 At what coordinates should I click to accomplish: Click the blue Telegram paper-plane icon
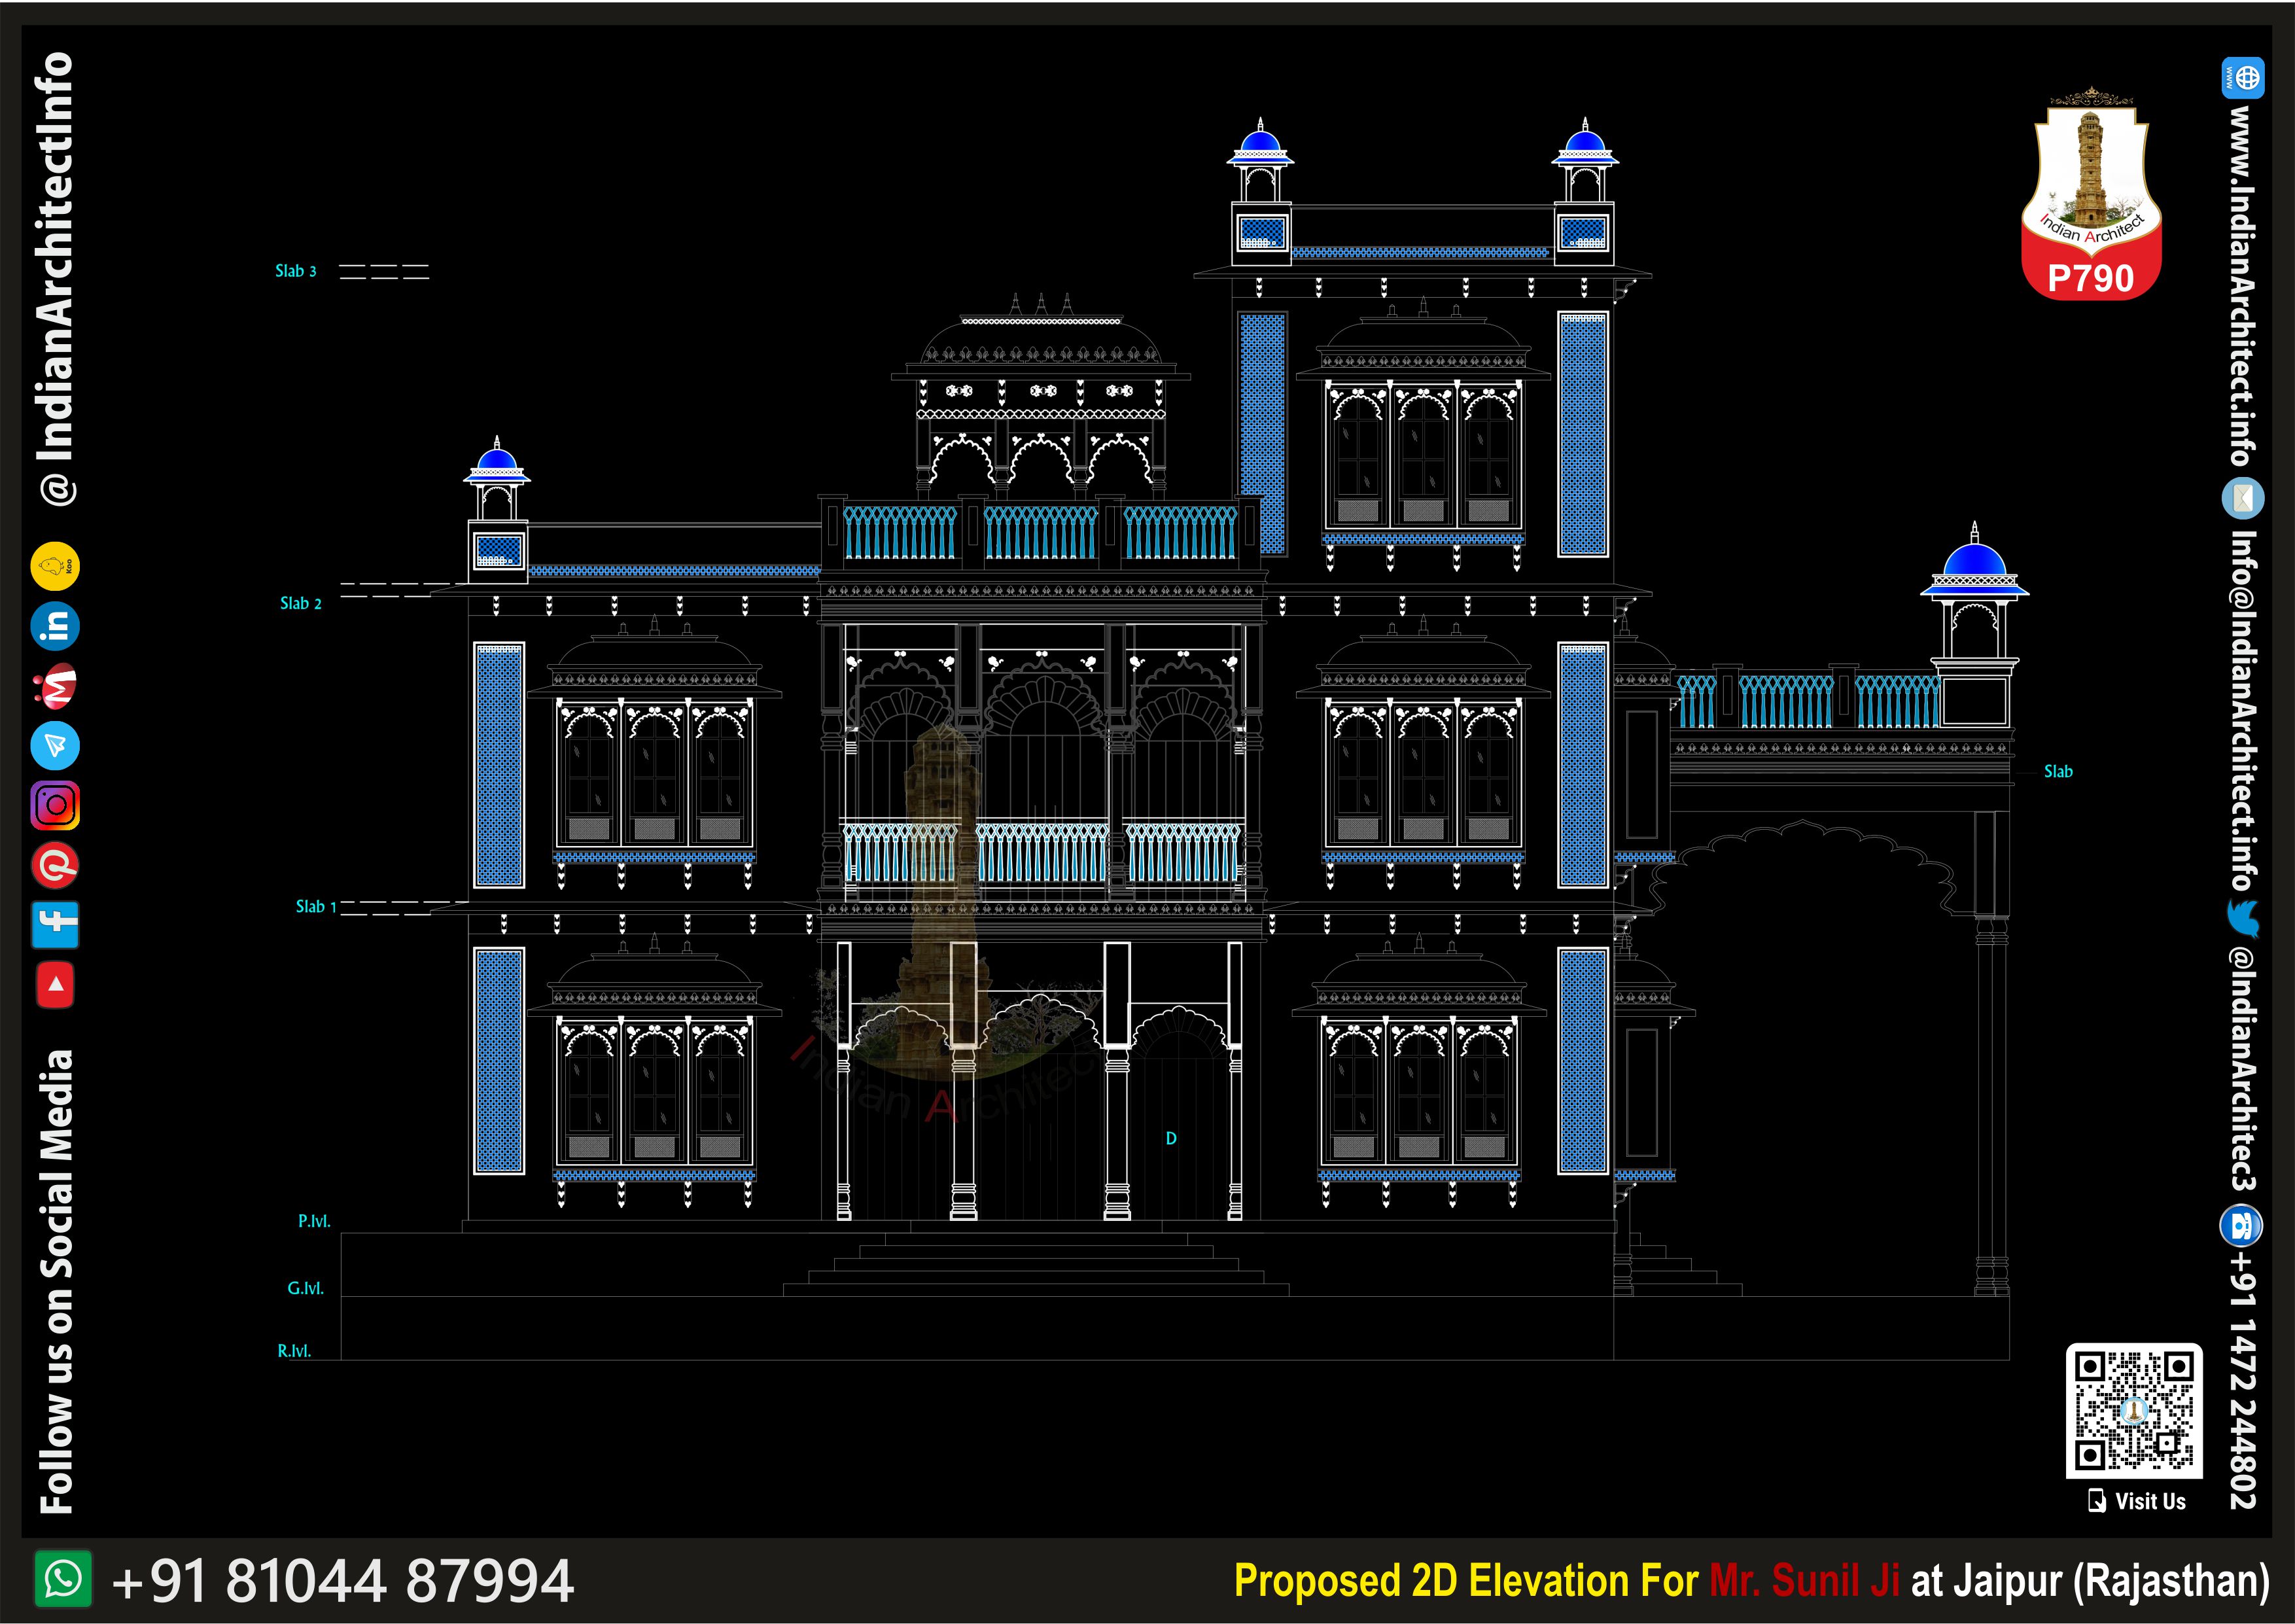(55, 746)
